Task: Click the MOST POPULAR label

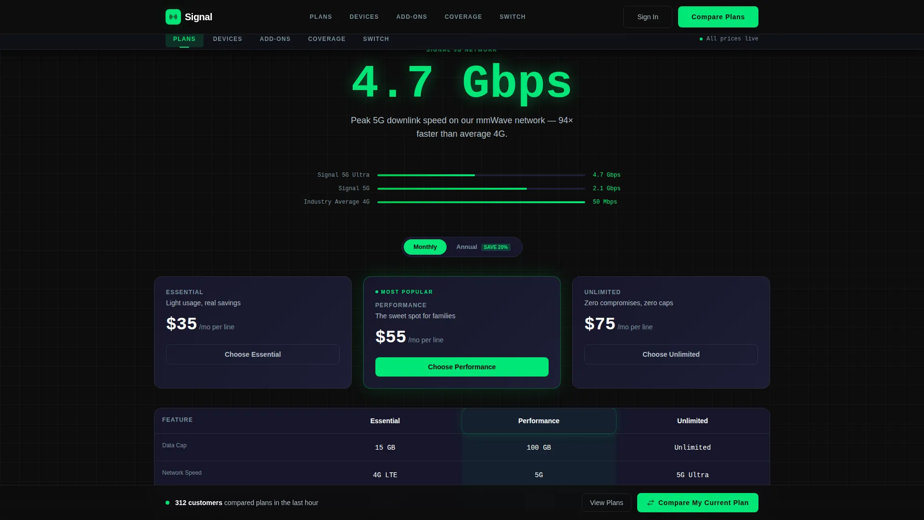Action: tap(407, 292)
